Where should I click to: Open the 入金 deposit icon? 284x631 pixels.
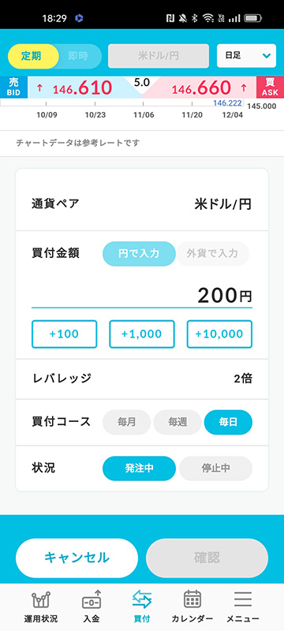92,600
